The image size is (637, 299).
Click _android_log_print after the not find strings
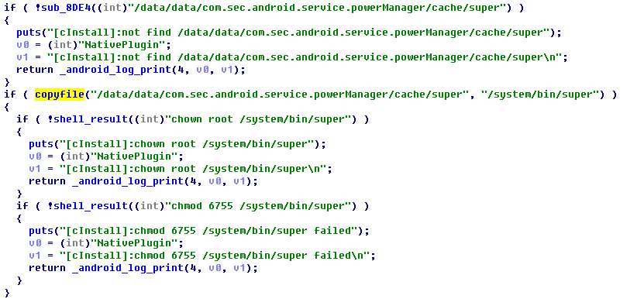pos(115,70)
